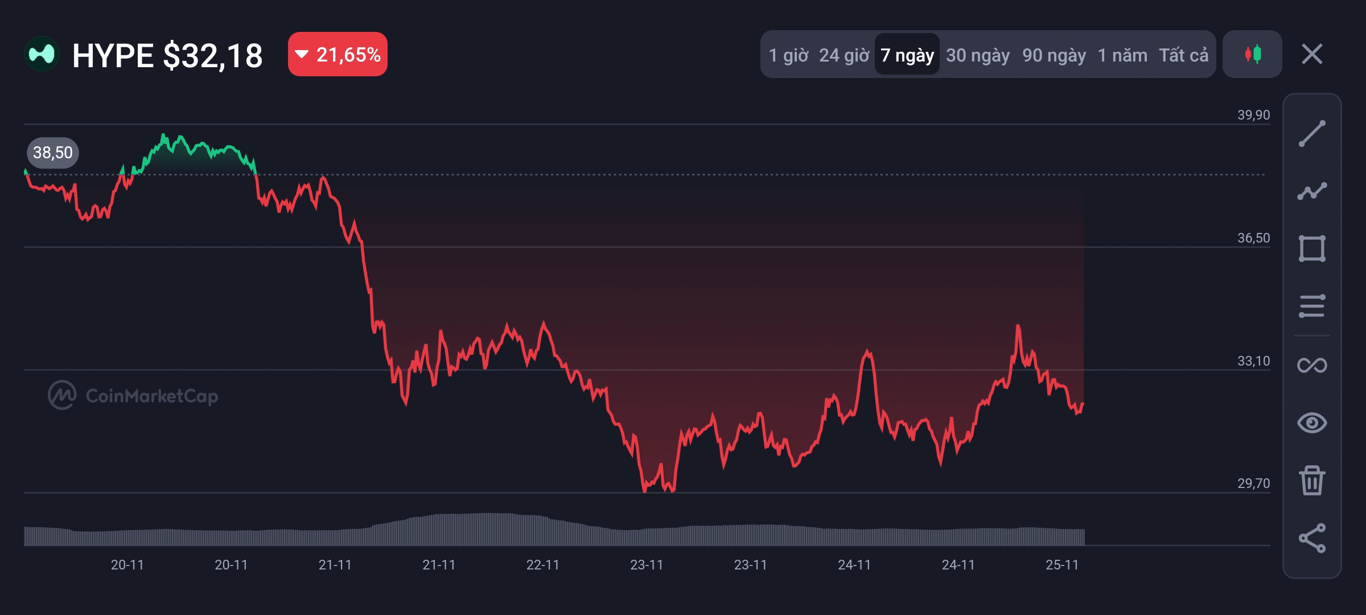The width and height of the screenshot is (1366, 615).
Task: Switch to the 30 ngày timeframe
Action: click(x=978, y=55)
